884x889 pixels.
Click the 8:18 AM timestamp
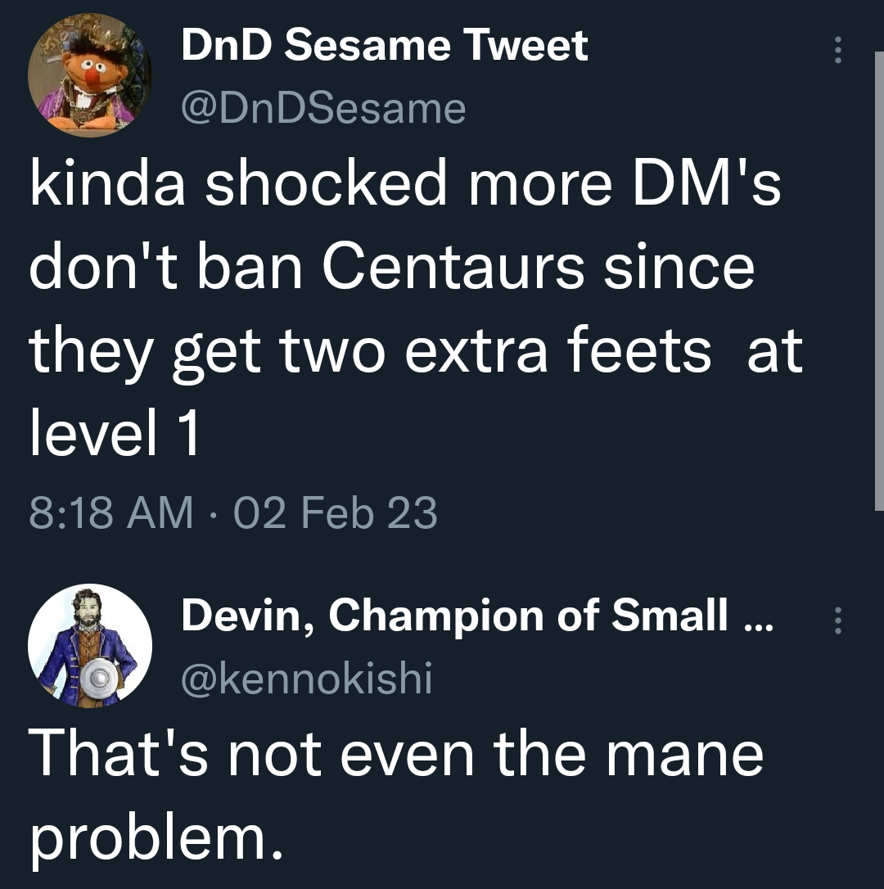click(x=111, y=512)
